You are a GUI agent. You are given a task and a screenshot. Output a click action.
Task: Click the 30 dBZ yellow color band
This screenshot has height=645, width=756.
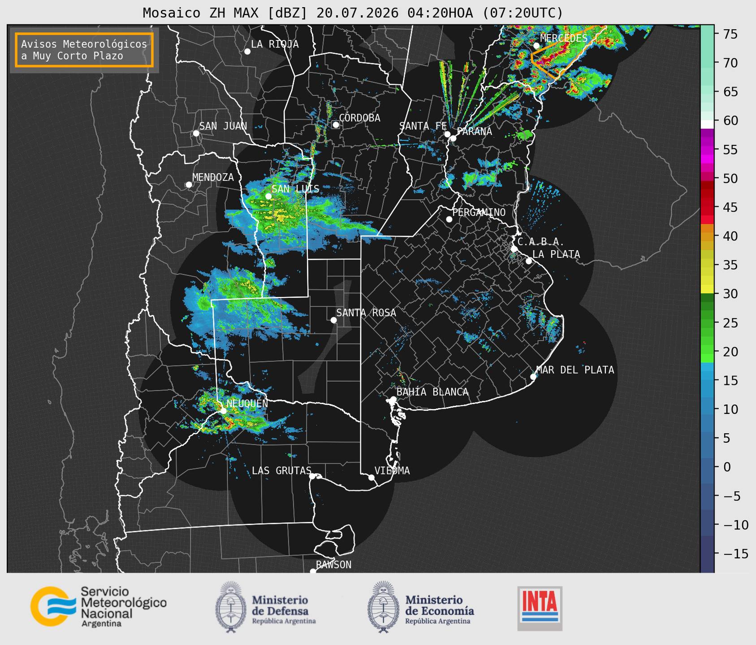pos(707,289)
